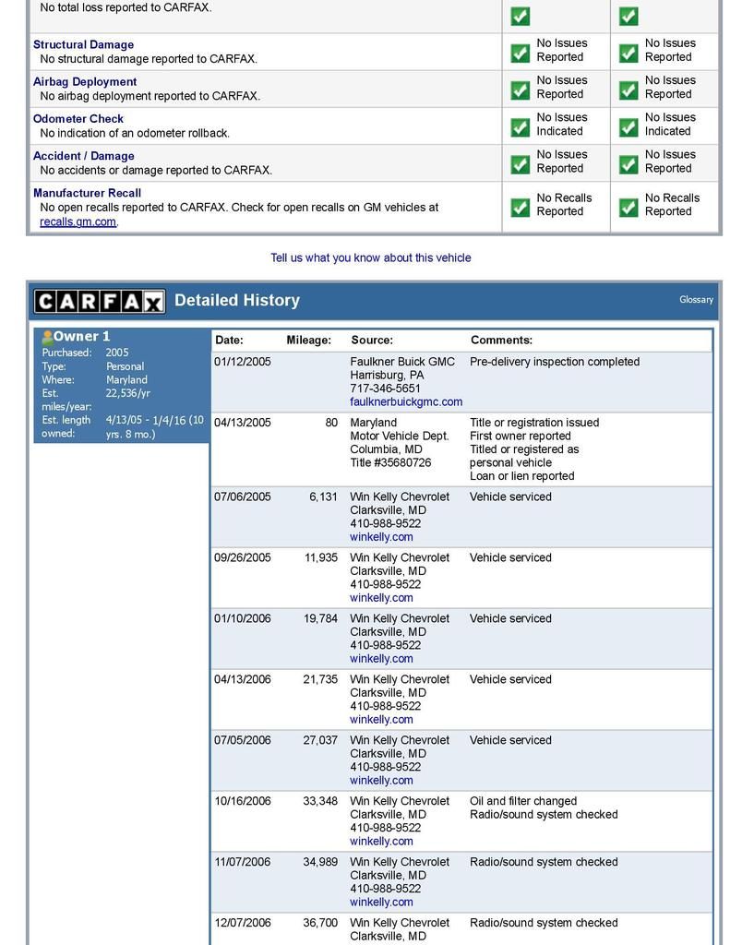
Task: Click the 'Faulkner Buick GMC' source name
Action: pyautogui.click(x=402, y=362)
